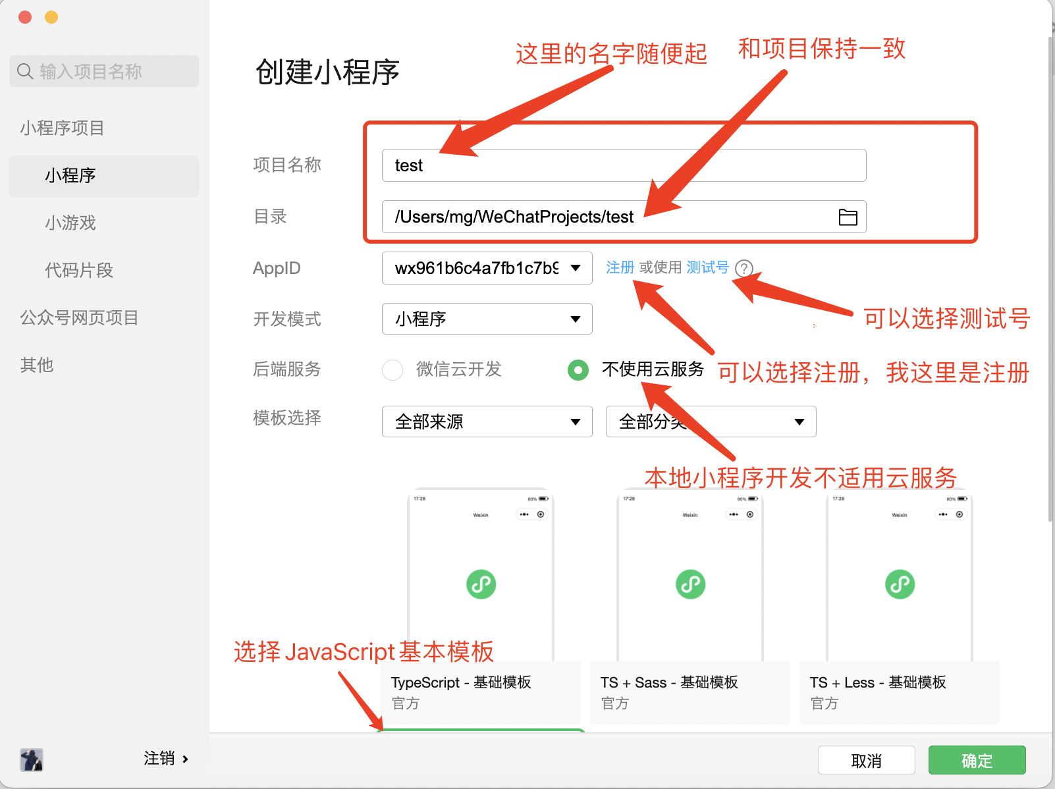Screen dimensions: 1055x789
Task: Select 小程序 in the sidebar
Action: point(104,176)
